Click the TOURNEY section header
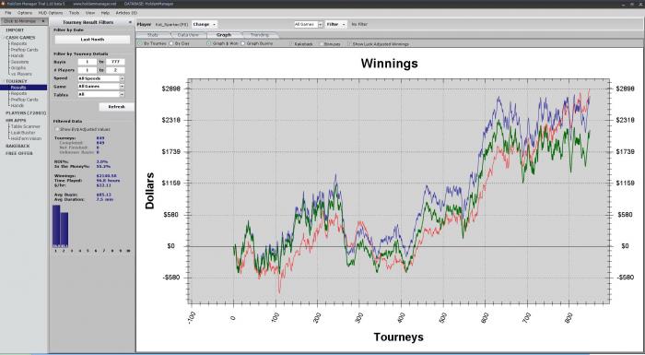 17,81
